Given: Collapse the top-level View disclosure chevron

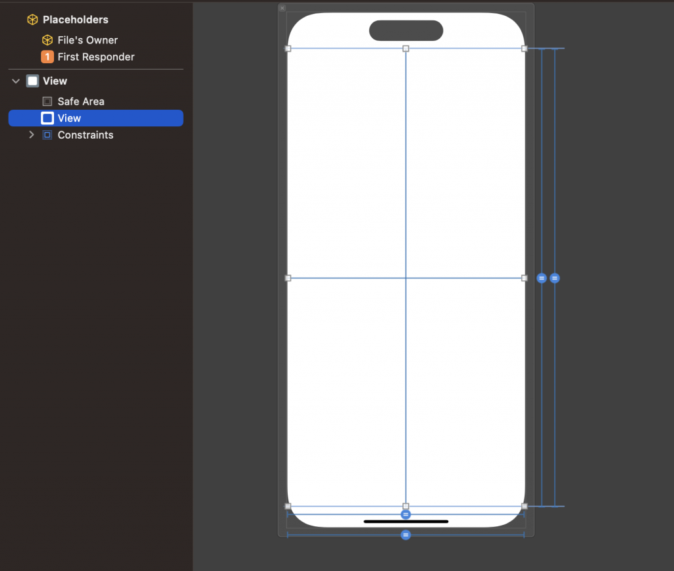Looking at the screenshot, I should [16, 81].
